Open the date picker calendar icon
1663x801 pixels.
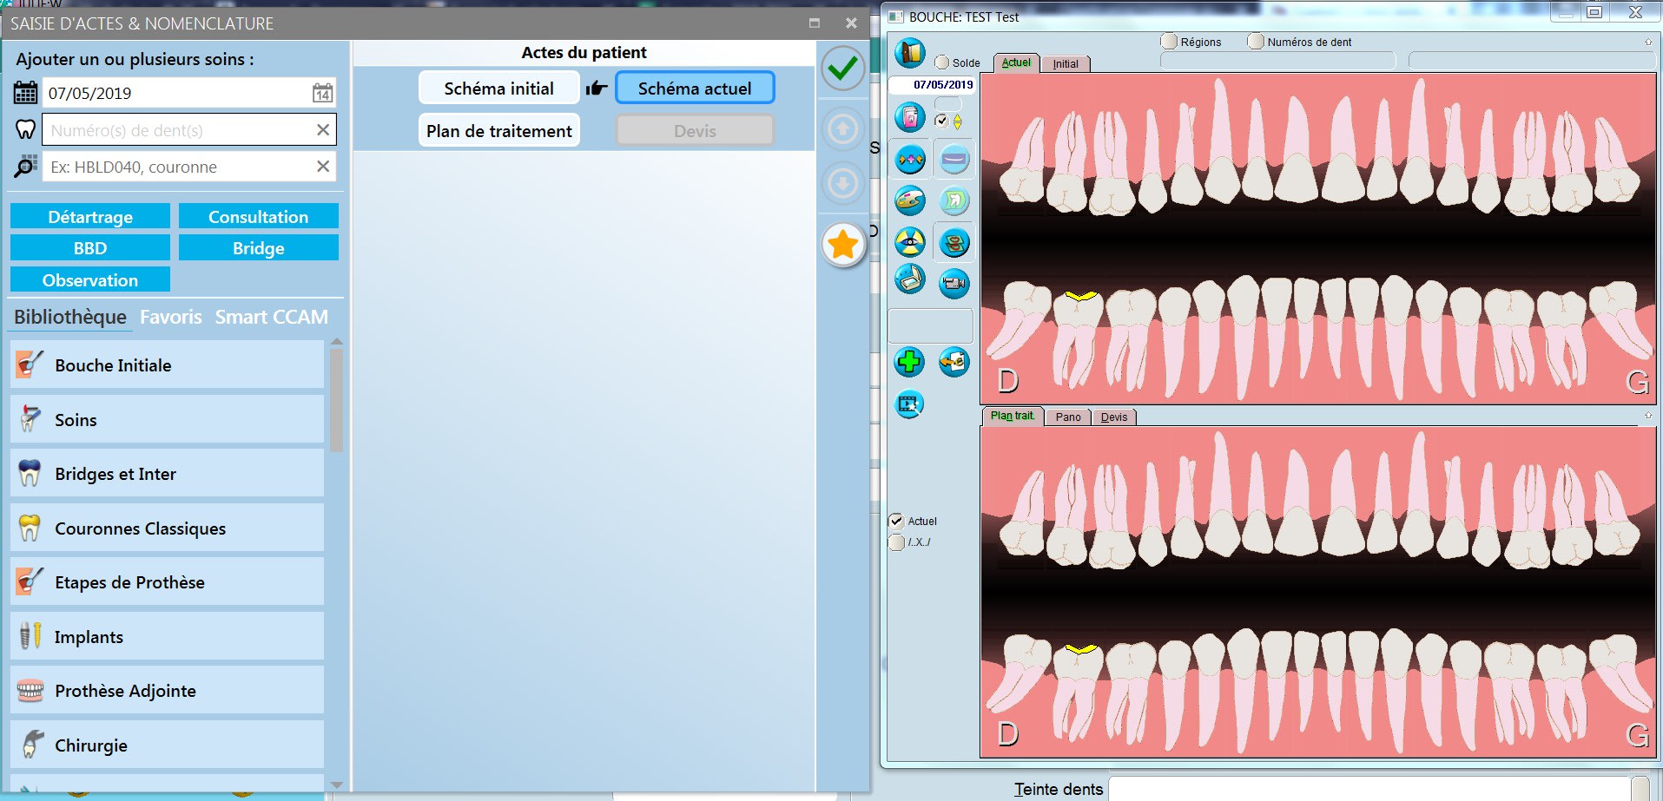point(322,93)
